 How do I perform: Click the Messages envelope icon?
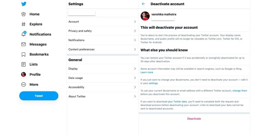click(x=24, y=44)
